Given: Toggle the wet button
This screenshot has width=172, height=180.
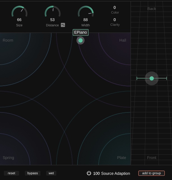Looking at the screenshot, I should click(51, 173).
